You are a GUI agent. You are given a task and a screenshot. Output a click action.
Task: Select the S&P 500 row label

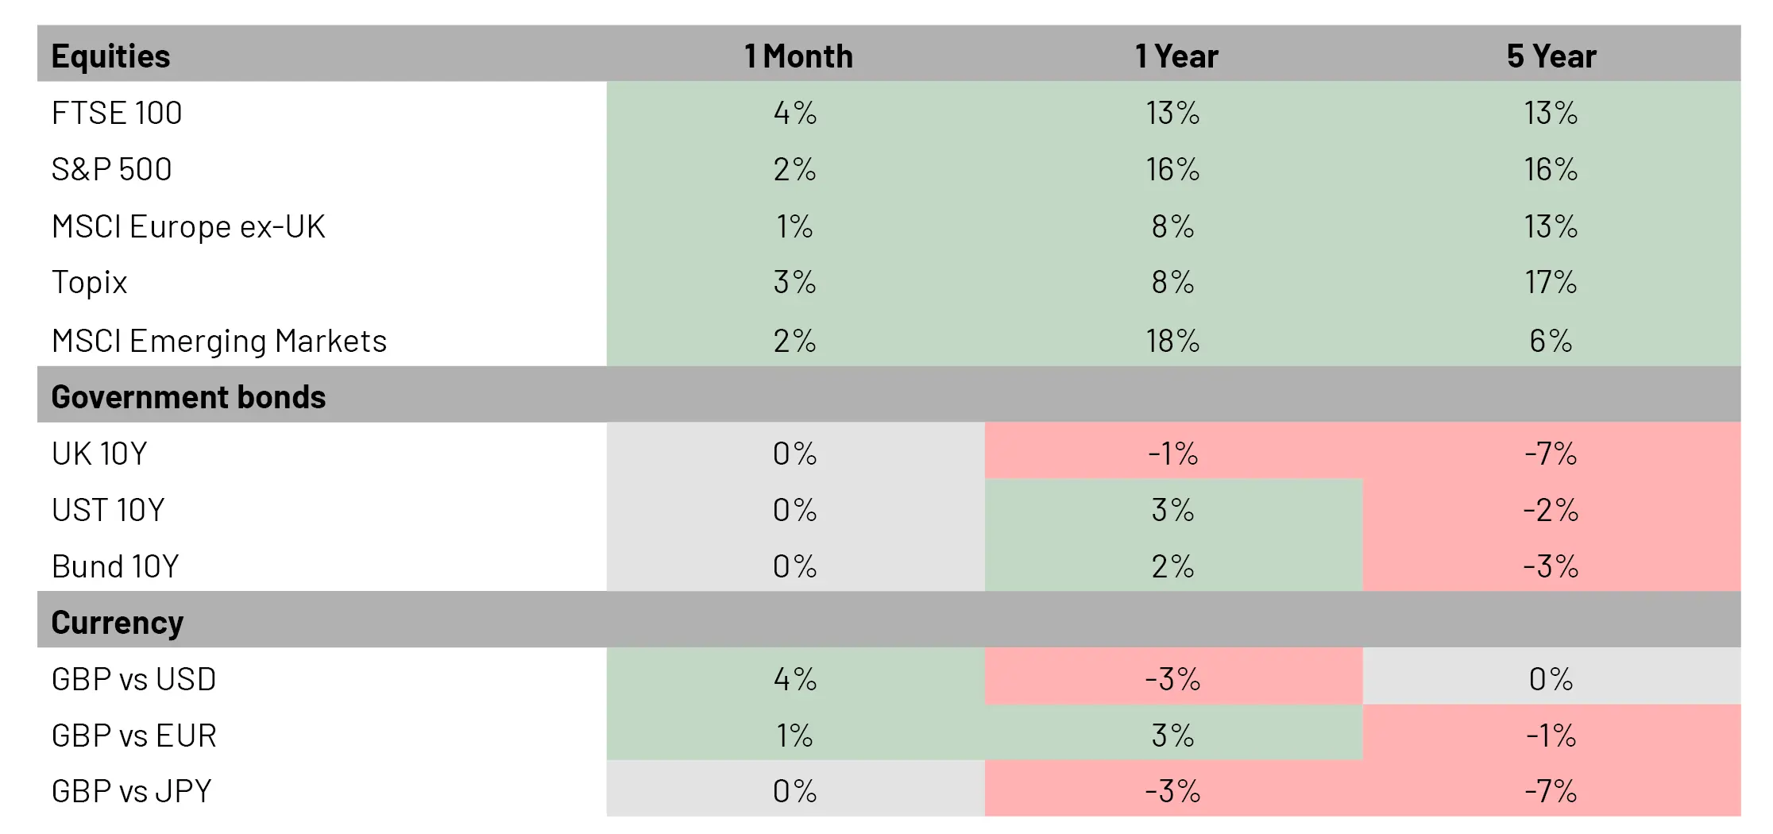pos(111,169)
